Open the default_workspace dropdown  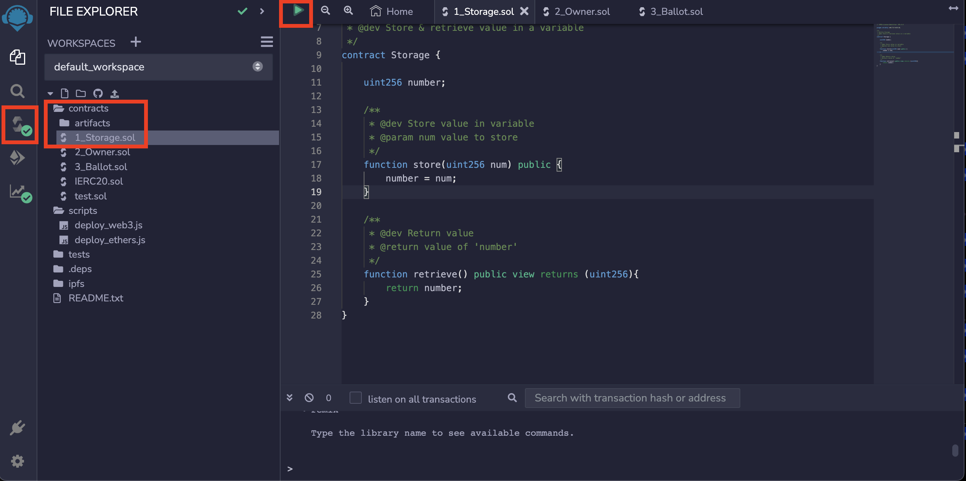tap(159, 67)
